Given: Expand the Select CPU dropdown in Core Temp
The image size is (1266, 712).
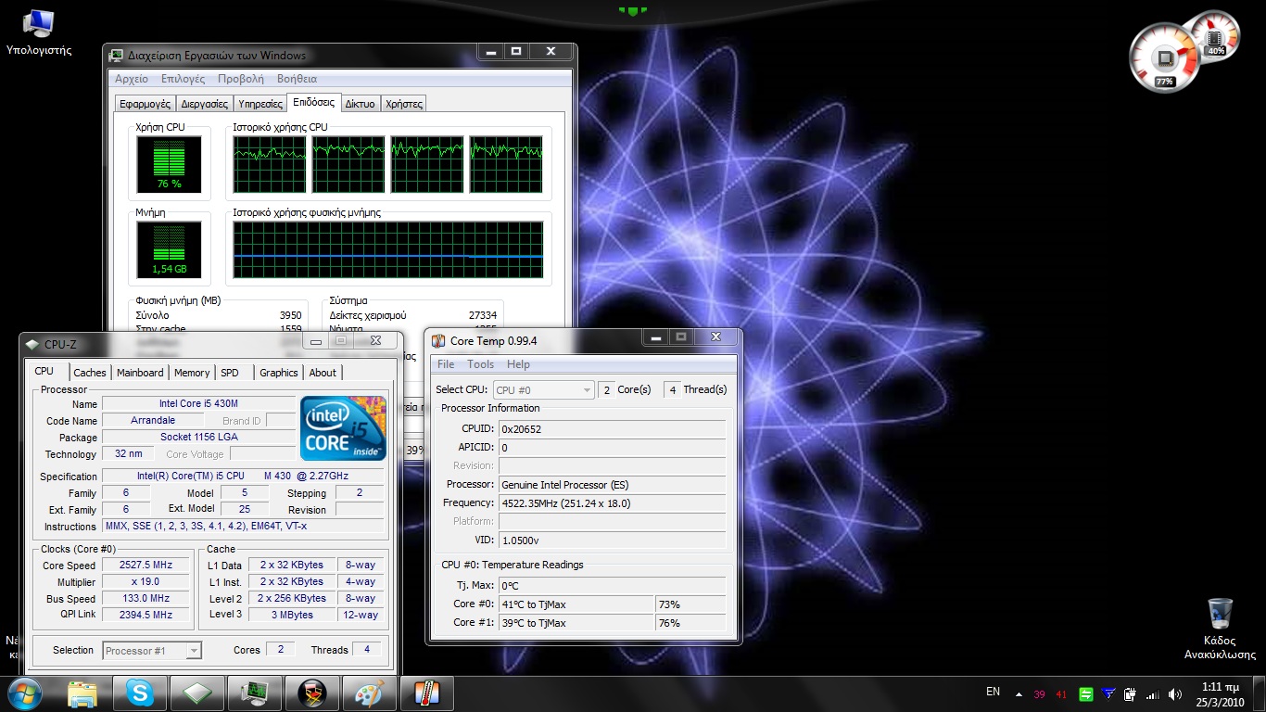Looking at the screenshot, I should [x=544, y=390].
